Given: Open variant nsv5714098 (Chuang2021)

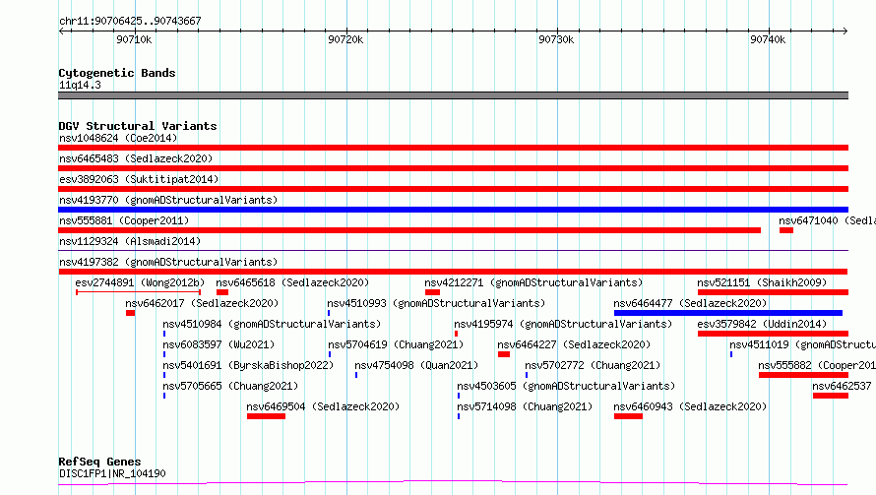Looking at the screenshot, I should (x=525, y=406).
